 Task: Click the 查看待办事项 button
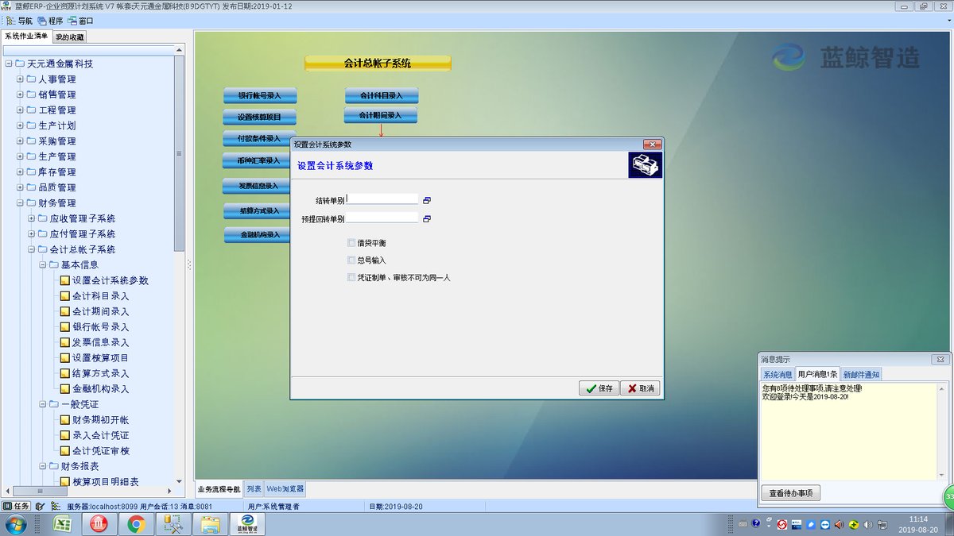tap(790, 493)
